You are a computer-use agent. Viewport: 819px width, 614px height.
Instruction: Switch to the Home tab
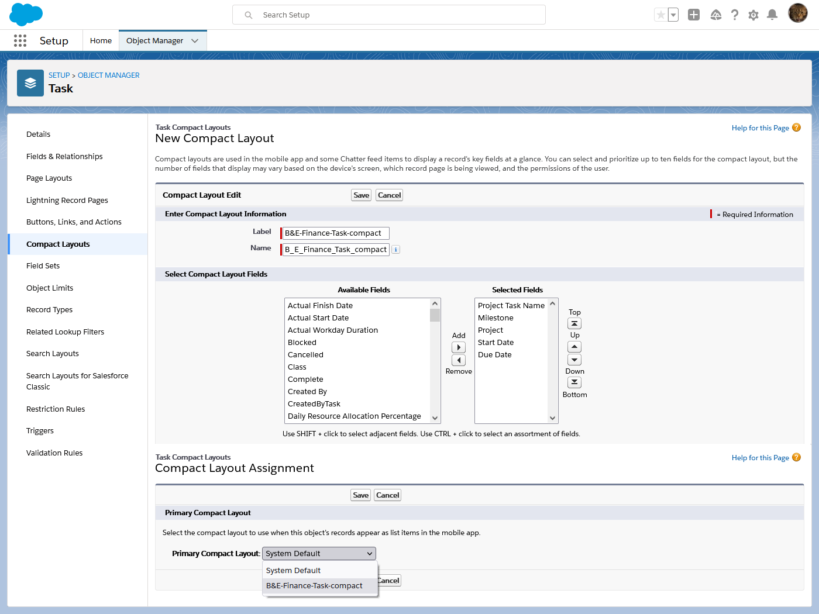tap(101, 41)
